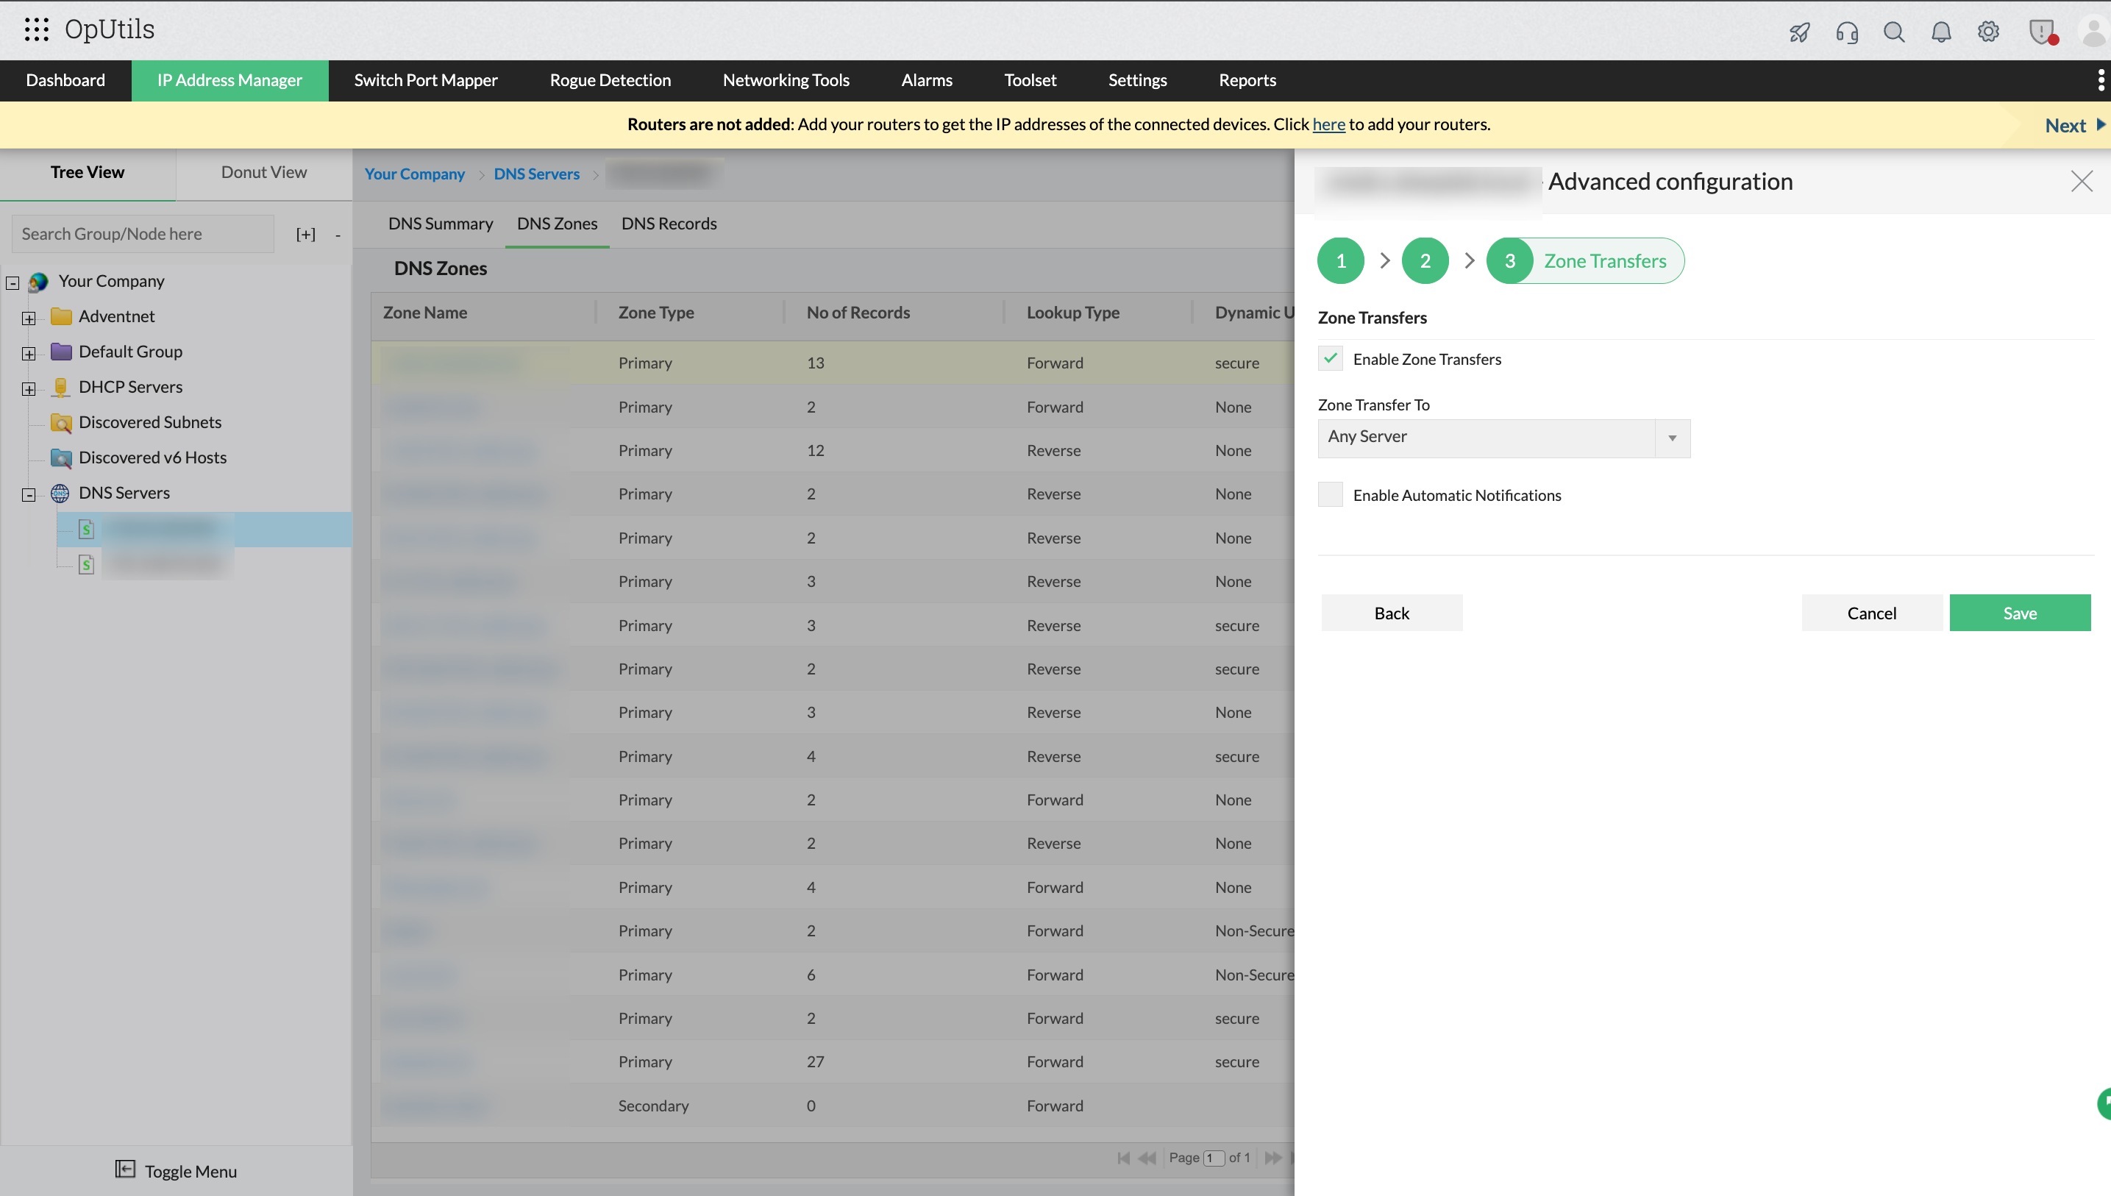The width and height of the screenshot is (2111, 1196).
Task: Switch to the DNS Records tab
Action: pyautogui.click(x=669, y=224)
